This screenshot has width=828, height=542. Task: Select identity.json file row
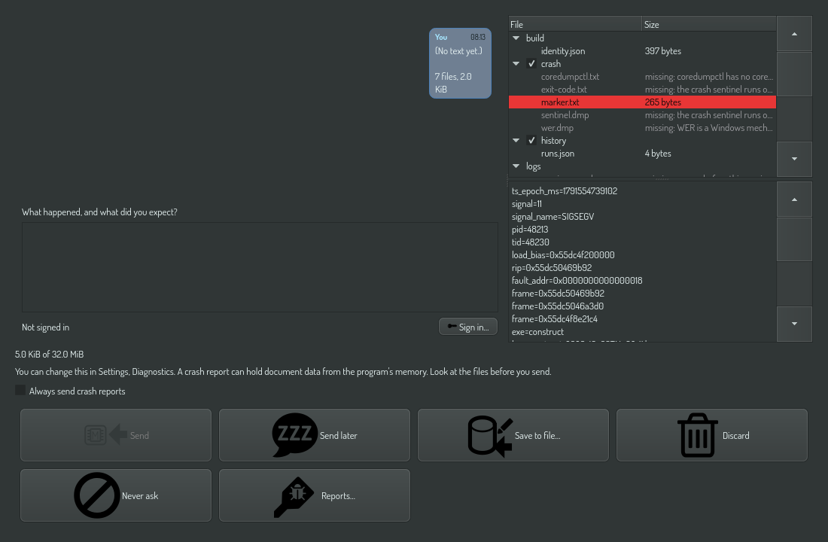[642, 50]
